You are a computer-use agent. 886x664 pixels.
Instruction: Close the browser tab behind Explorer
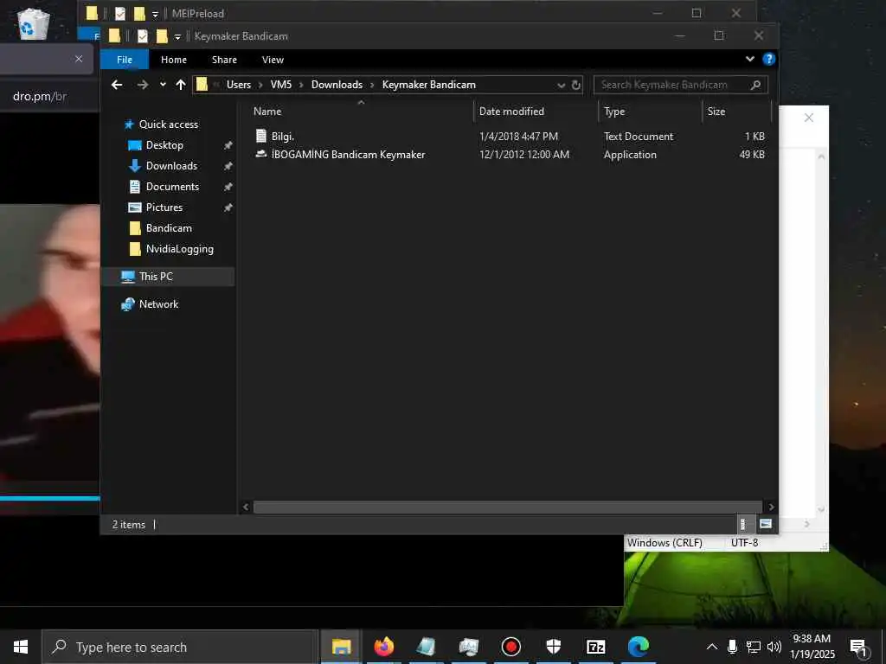click(79, 59)
